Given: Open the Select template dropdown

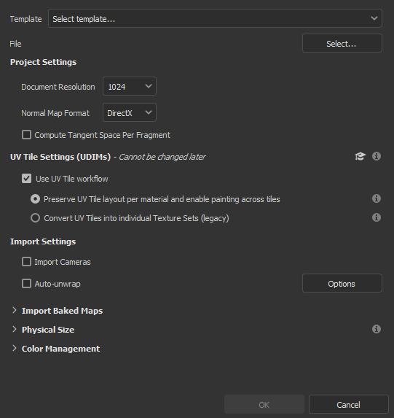Looking at the screenshot, I should click(x=215, y=18).
